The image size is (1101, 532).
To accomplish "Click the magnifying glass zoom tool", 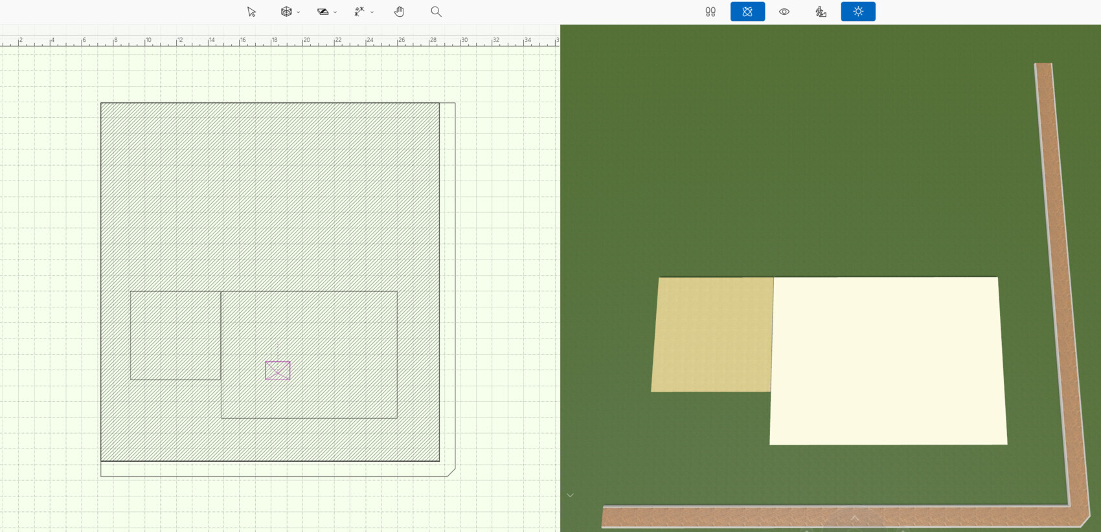I will 436,12.
